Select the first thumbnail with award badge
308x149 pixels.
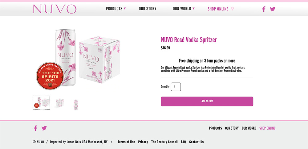click(41, 103)
